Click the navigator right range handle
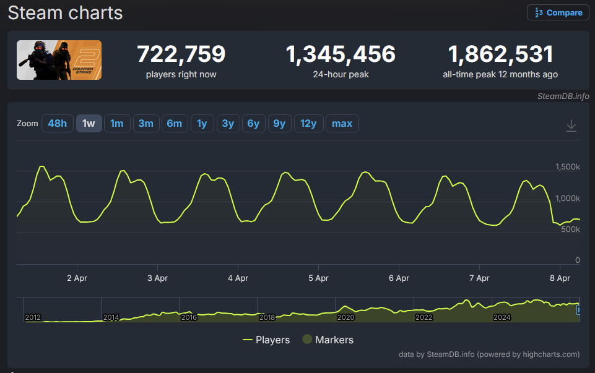This screenshot has width=595, height=373. [x=578, y=310]
